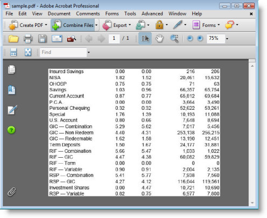
Task: Expand the Start Meeting dropdown arrow
Action: coord(148,25)
